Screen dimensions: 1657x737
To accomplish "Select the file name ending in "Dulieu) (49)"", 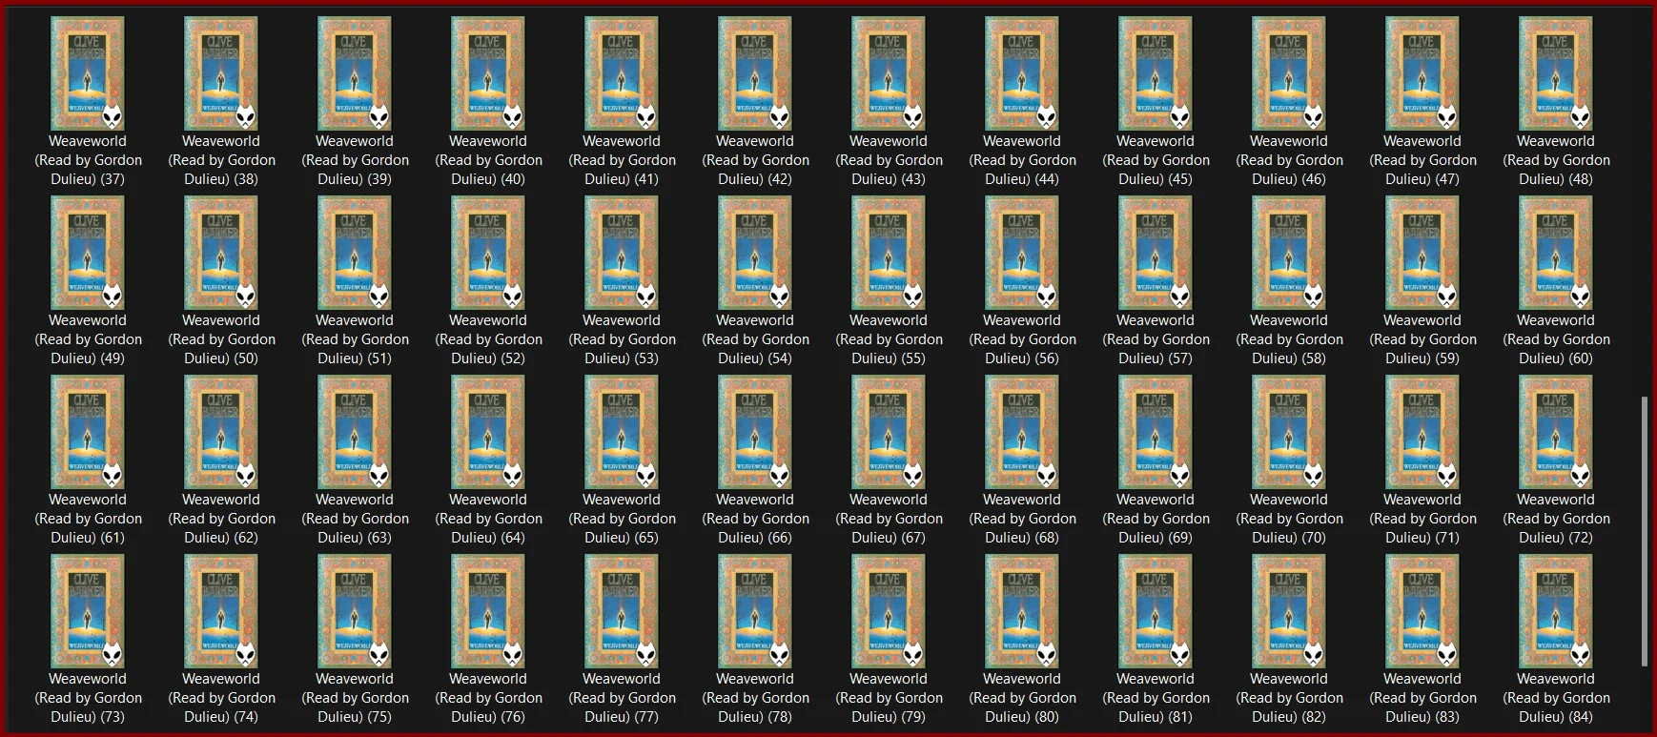I will 88,339.
